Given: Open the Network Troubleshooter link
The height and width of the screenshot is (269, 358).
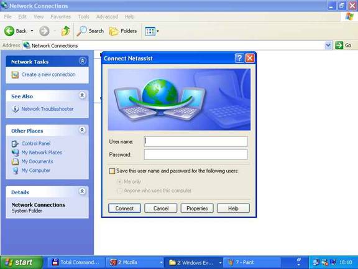Looking at the screenshot, I should tap(47, 109).
